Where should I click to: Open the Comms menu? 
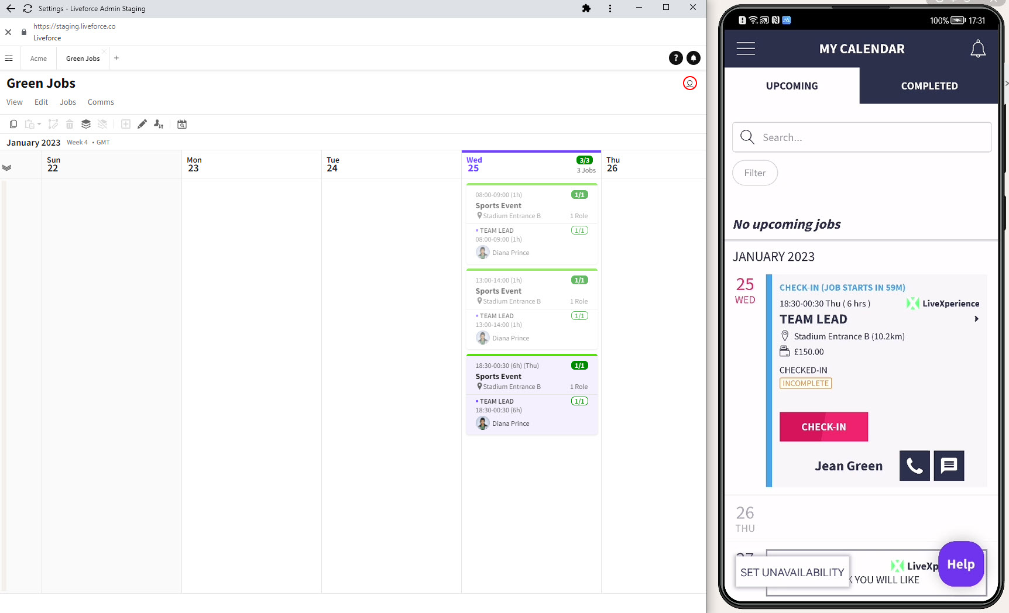[x=101, y=102]
